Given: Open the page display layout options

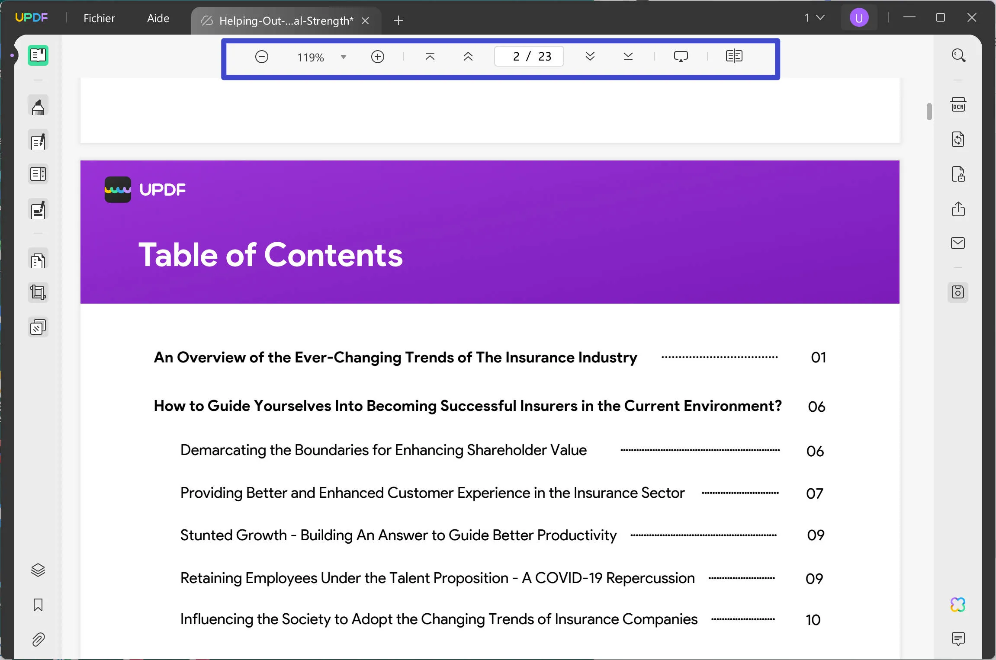Looking at the screenshot, I should pyautogui.click(x=734, y=56).
